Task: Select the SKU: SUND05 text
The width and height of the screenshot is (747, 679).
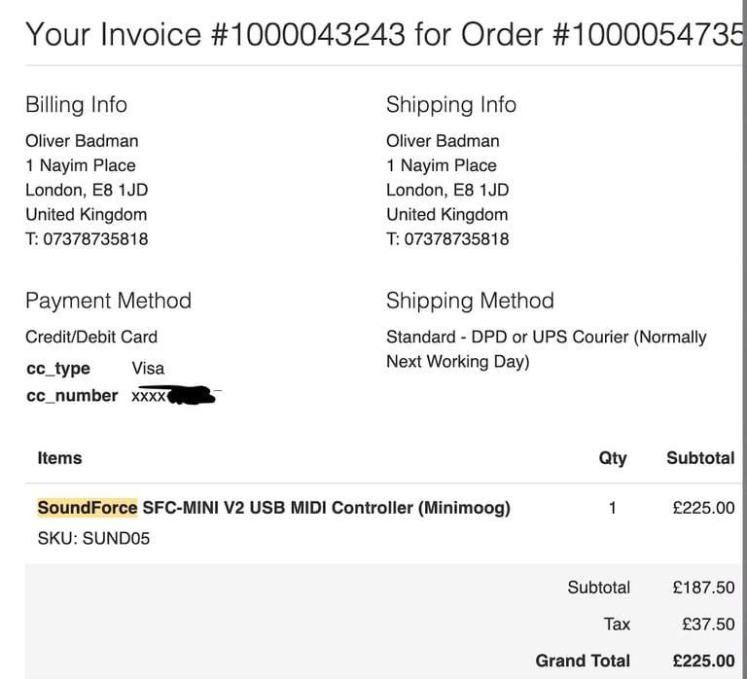Action: [x=93, y=539]
